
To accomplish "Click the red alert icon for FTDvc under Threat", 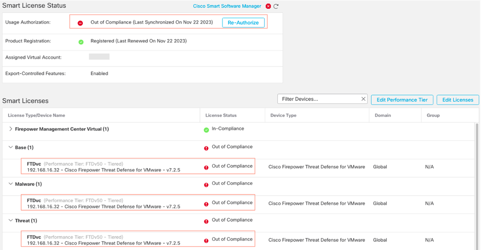I will click(x=206, y=241).
